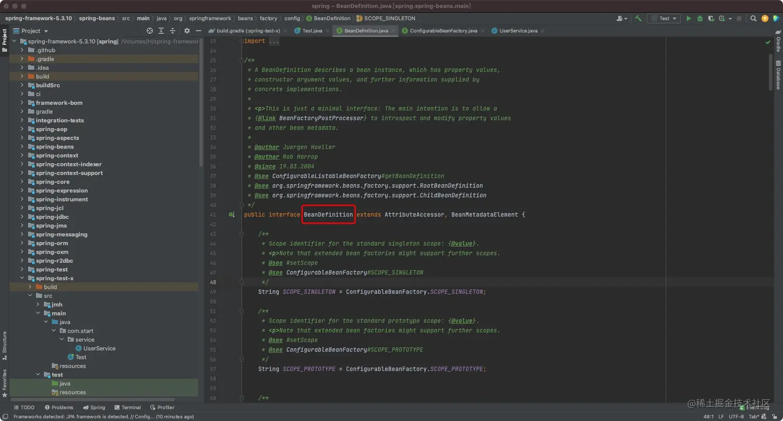
Task: Toggle the Terminal tool window
Action: click(127, 408)
